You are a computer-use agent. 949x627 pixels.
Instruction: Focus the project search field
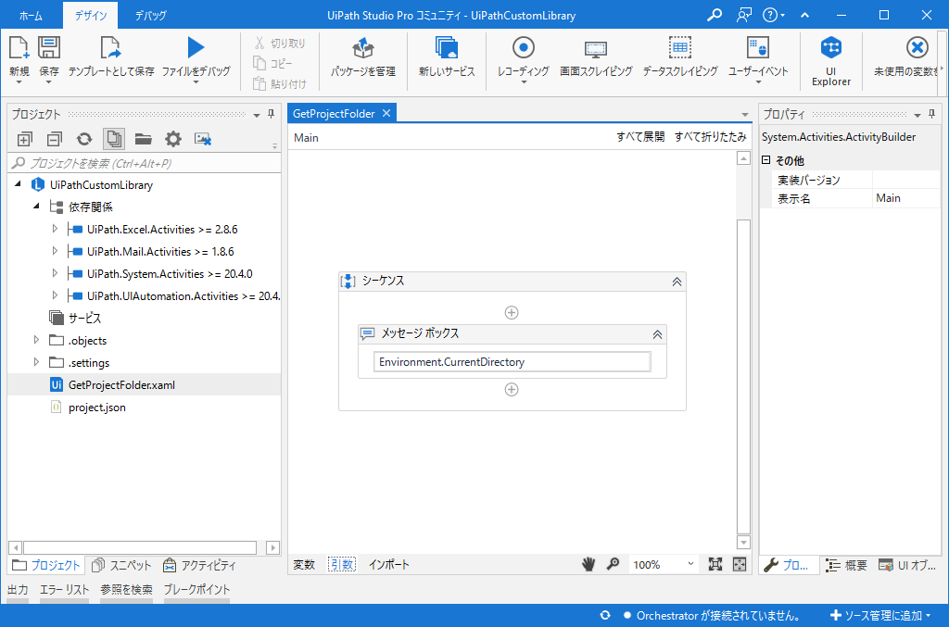click(x=144, y=163)
